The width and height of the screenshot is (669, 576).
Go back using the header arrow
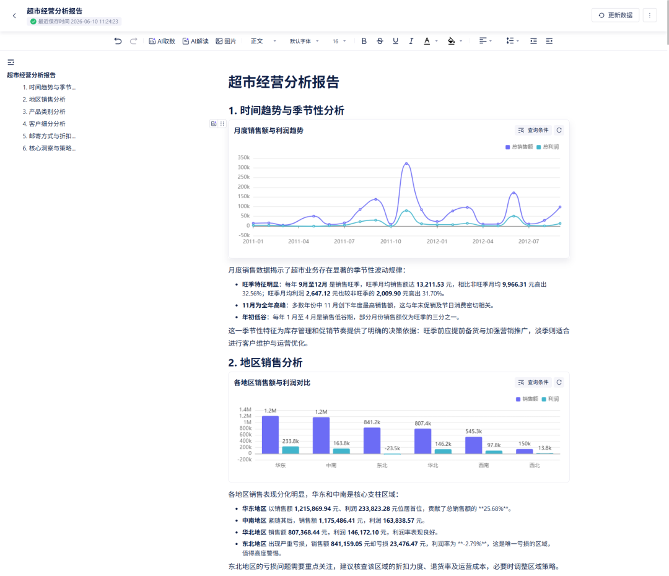(14, 15)
